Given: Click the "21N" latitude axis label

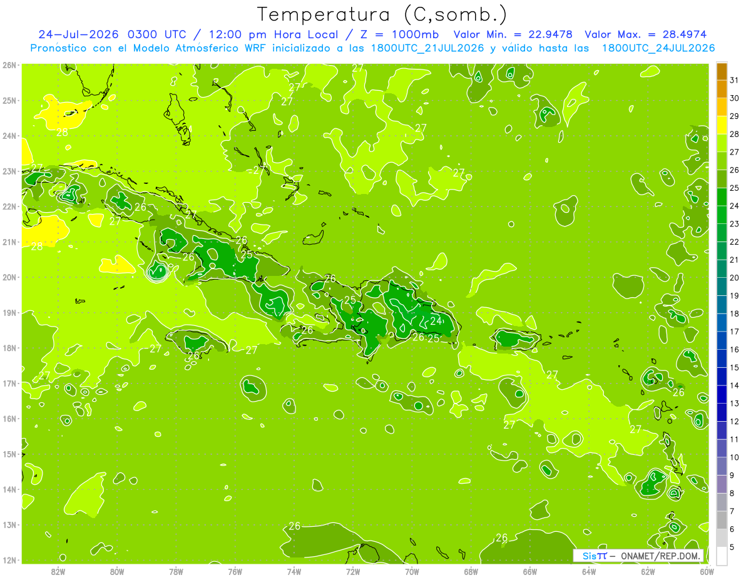Looking at the screenshot, I should click(9, 242).
